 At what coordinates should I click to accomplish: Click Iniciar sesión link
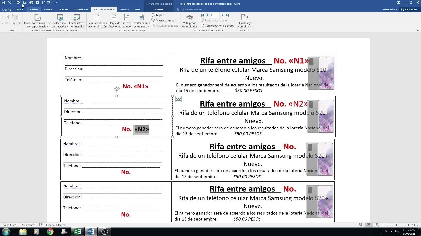389,9
